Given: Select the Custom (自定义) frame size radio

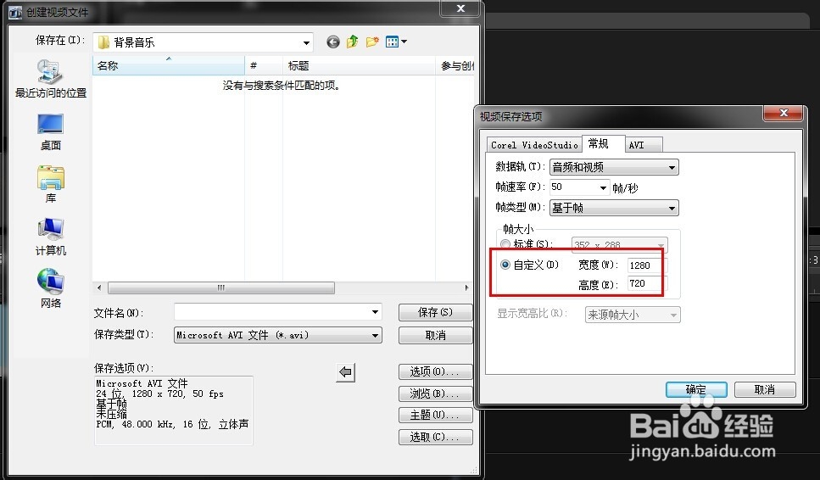Looking at the screenshot, I should [x=505, y=265].
